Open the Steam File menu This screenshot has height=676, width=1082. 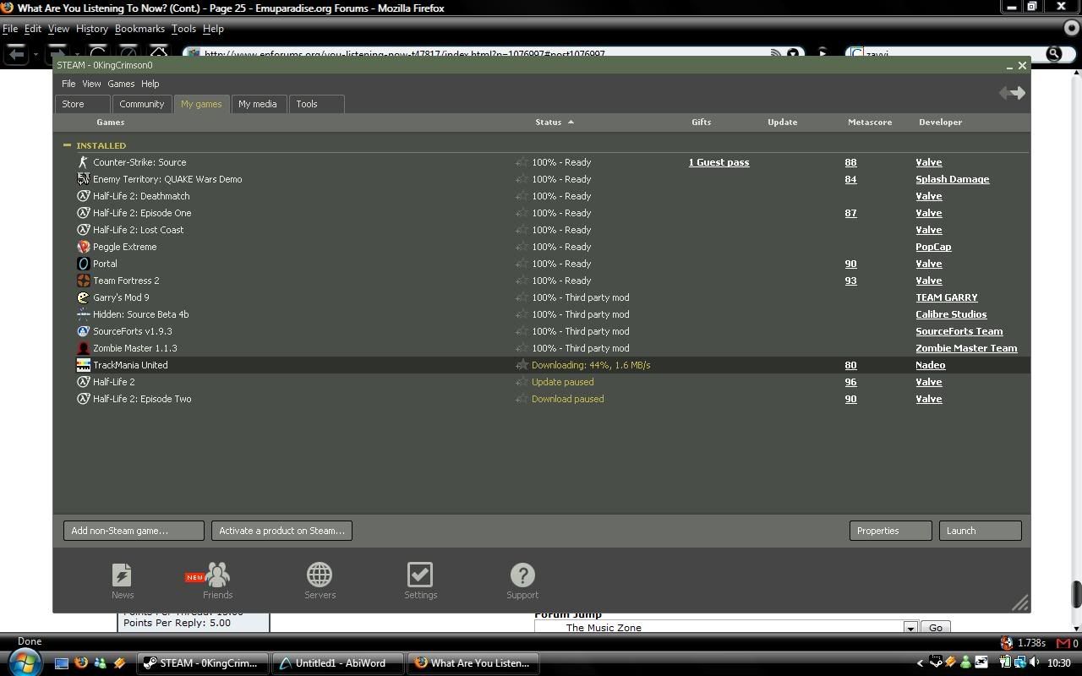point(68,84)
